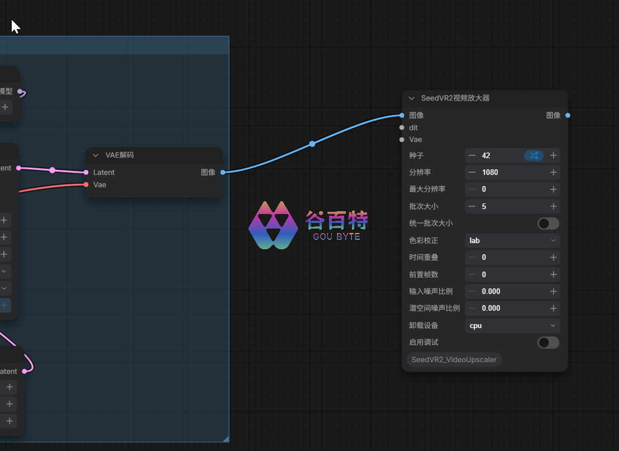The width and height of the screenshot is (619, 451).
Task: Click the purple 模型 output socket
Action: click(x=20, y=92)
